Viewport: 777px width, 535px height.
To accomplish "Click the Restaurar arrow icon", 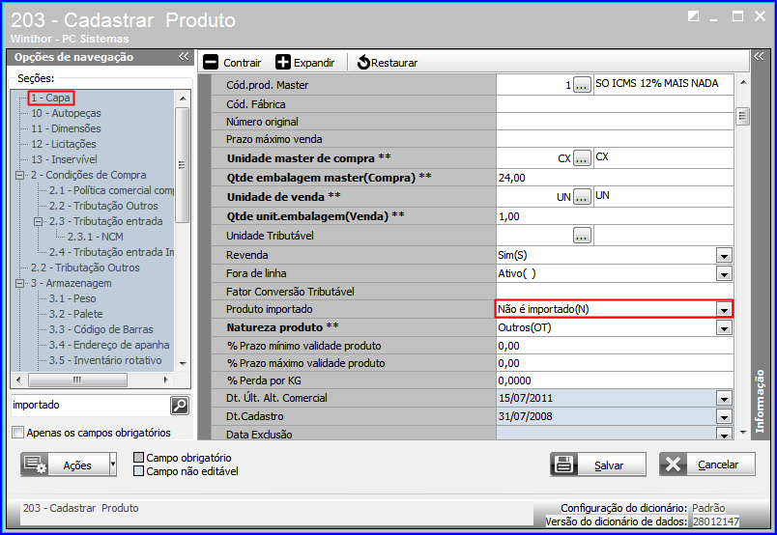I will pos(363,63).
